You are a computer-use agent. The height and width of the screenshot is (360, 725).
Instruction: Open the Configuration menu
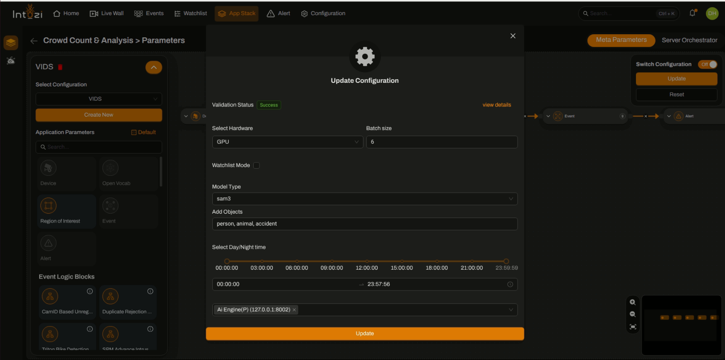click(323, 13)
